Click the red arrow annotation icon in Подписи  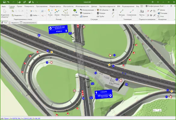tap(148, 11)
